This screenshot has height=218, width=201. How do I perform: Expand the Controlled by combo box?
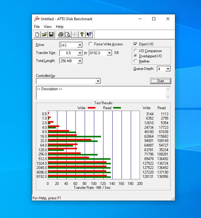click(98, 81)
